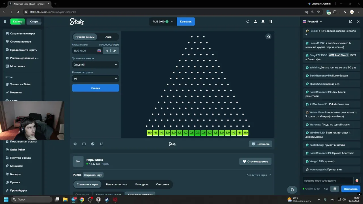Pop out the chat window
Viewport: 363px width, 204px height.
(x=351, y=22)
